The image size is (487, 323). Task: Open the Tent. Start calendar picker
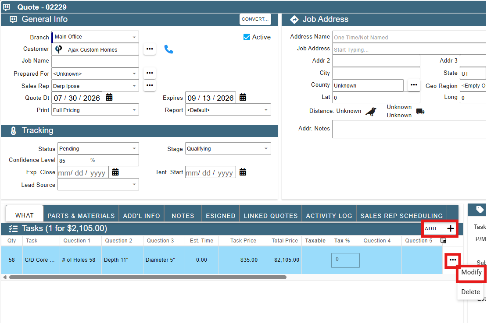(243, 172)
